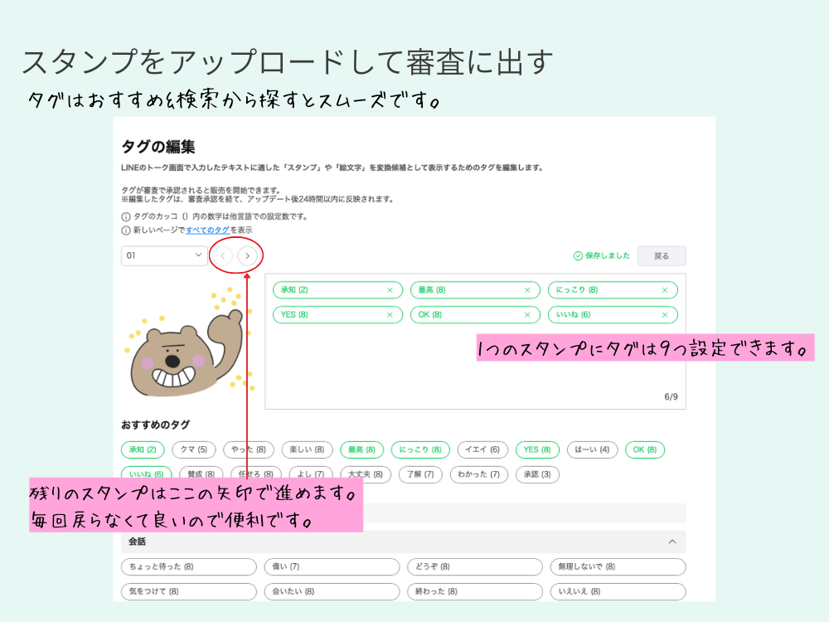This screenshot has width=829, height=622.
Task: Add the ちょっと待った (8) tag
Action: [188, 566]
